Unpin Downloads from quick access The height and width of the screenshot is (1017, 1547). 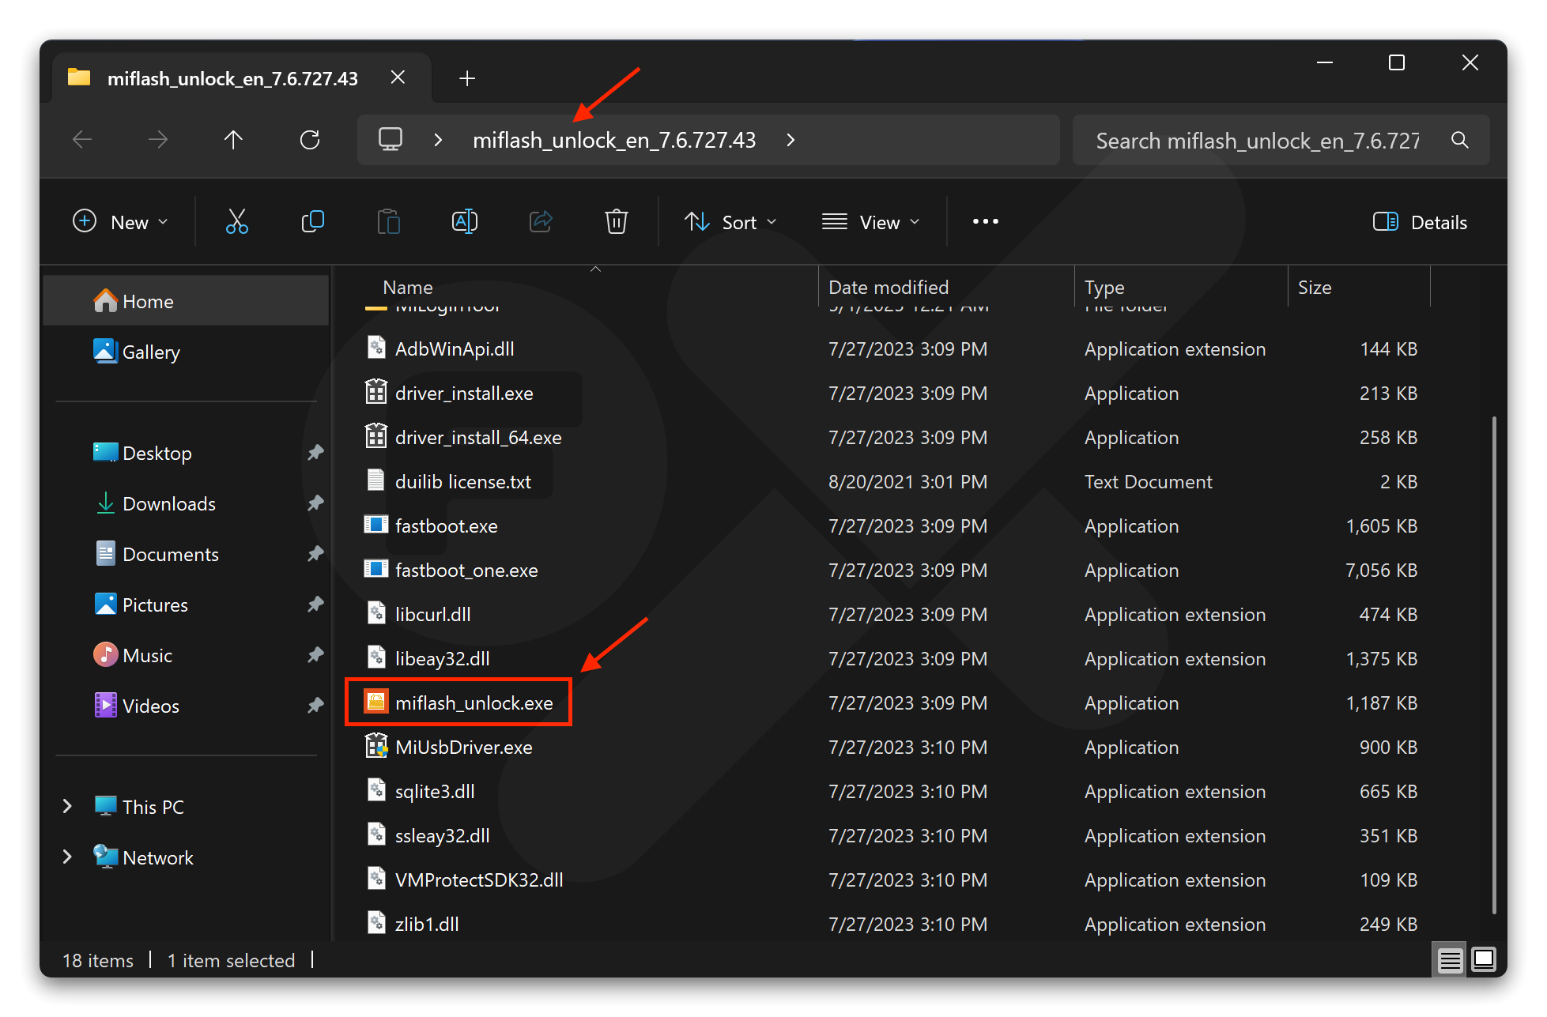click(315, 503)
